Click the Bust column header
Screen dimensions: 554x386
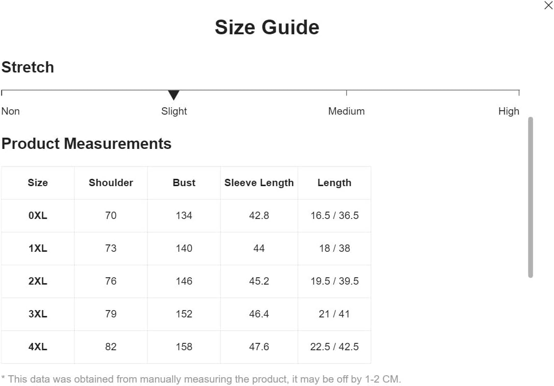[x=184, y=183]
